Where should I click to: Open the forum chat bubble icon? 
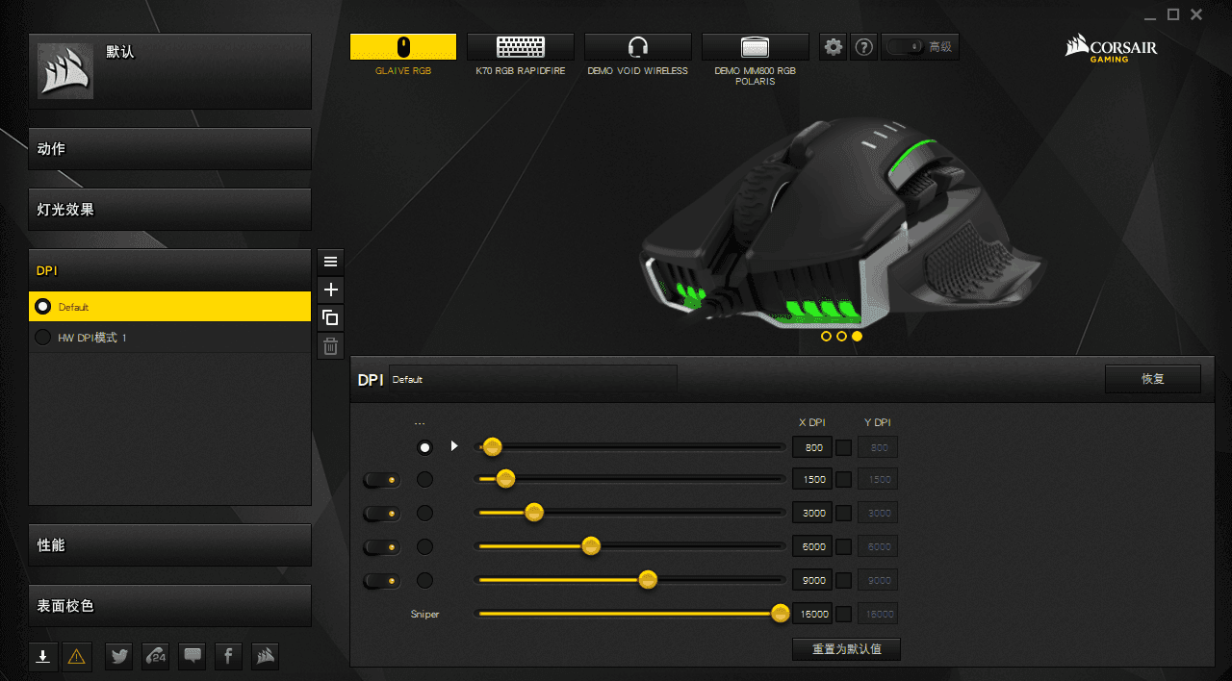(192, 656)
